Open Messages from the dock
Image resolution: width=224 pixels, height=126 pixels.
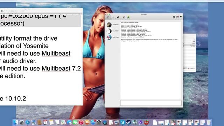point(69,122)
